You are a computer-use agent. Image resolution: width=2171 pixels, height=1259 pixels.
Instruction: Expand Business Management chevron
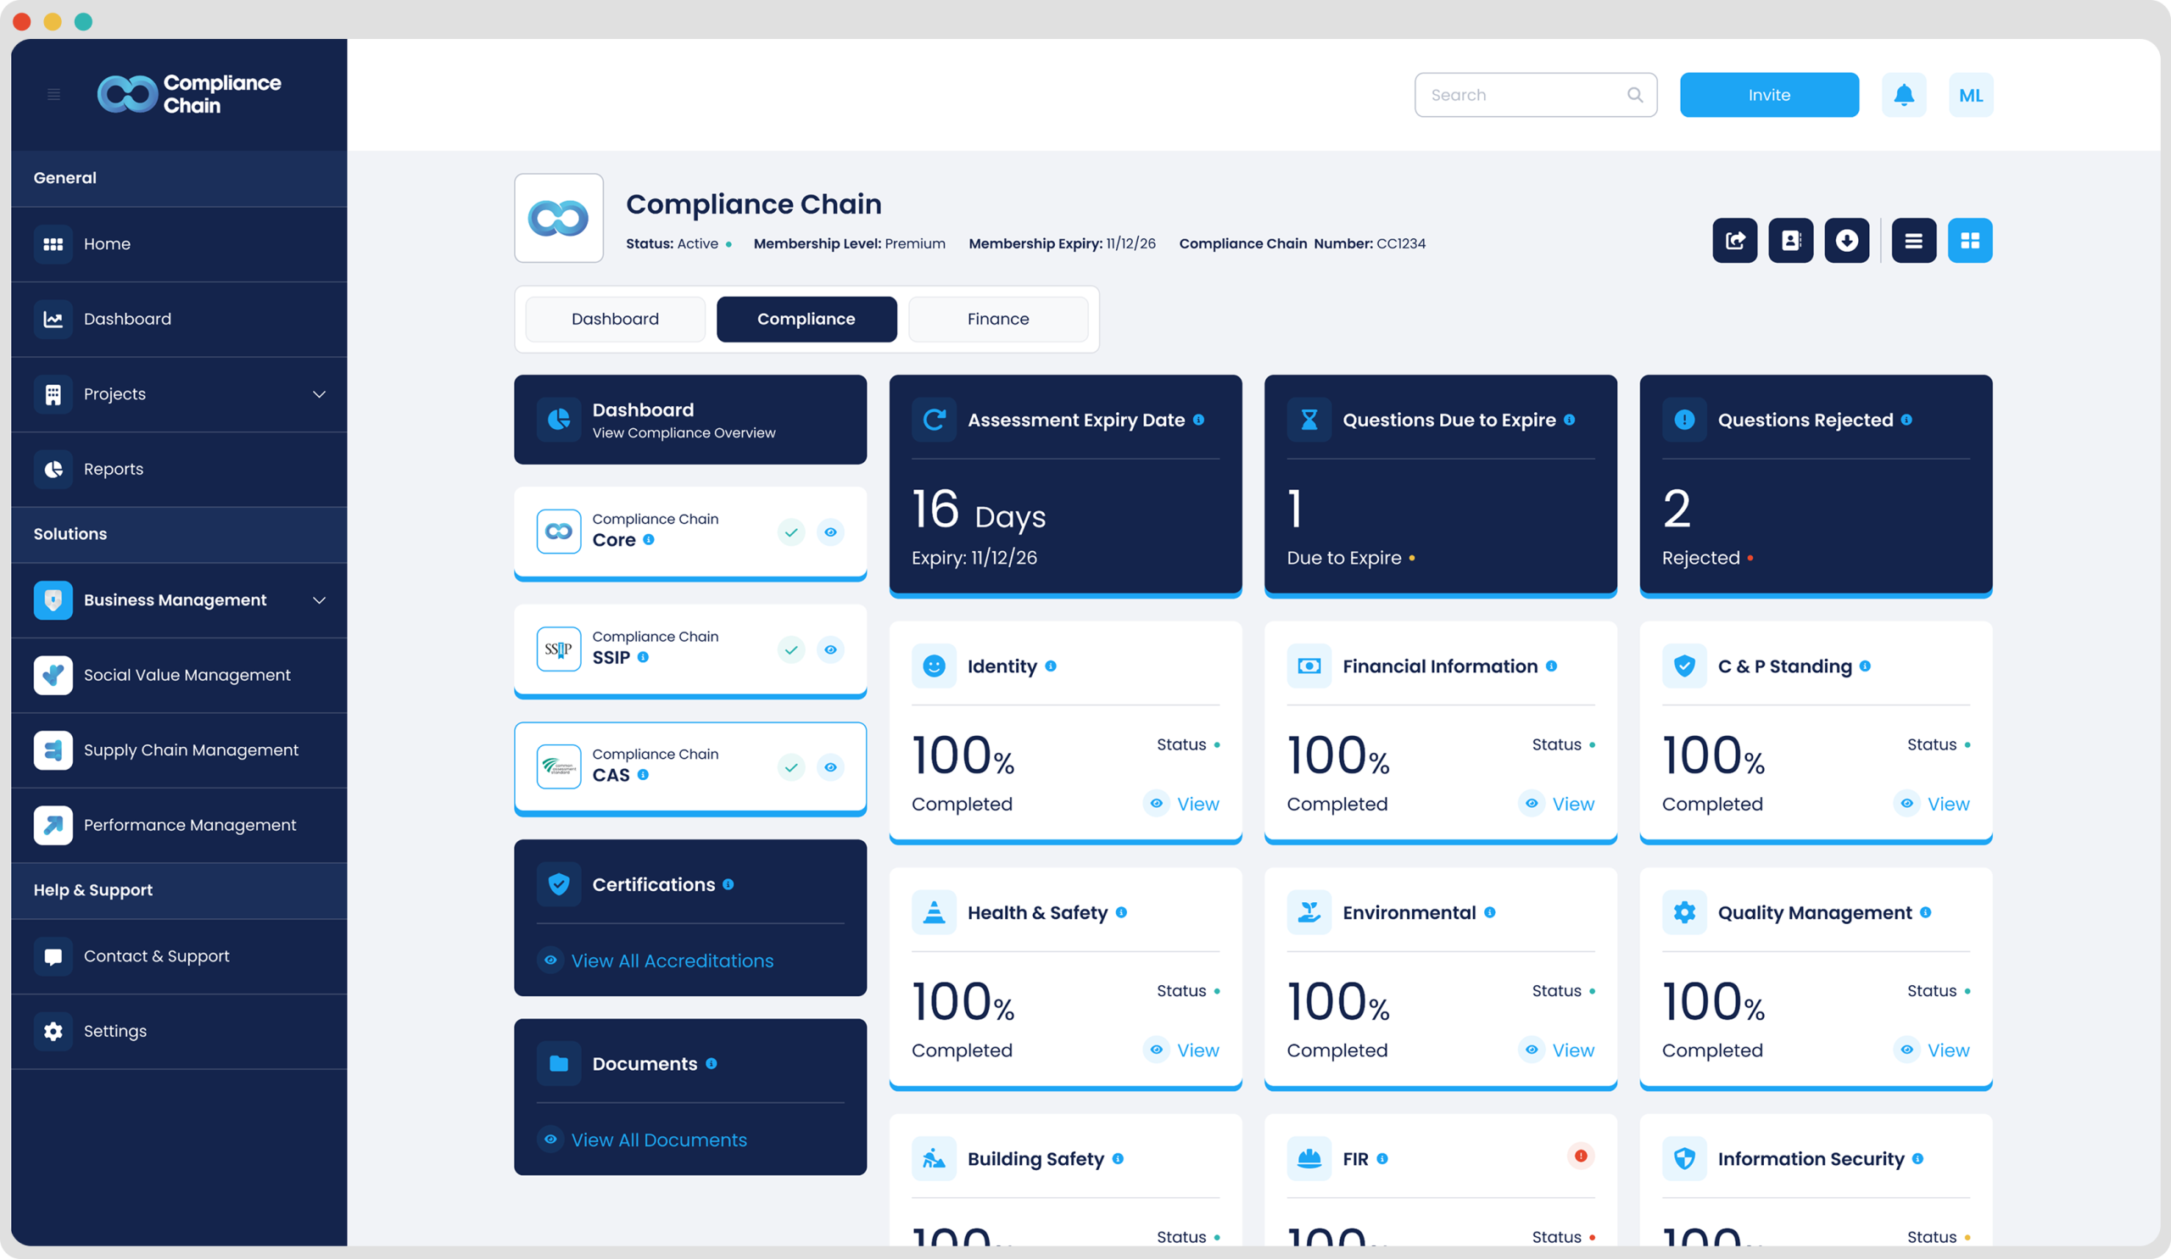tap(319, 600)
